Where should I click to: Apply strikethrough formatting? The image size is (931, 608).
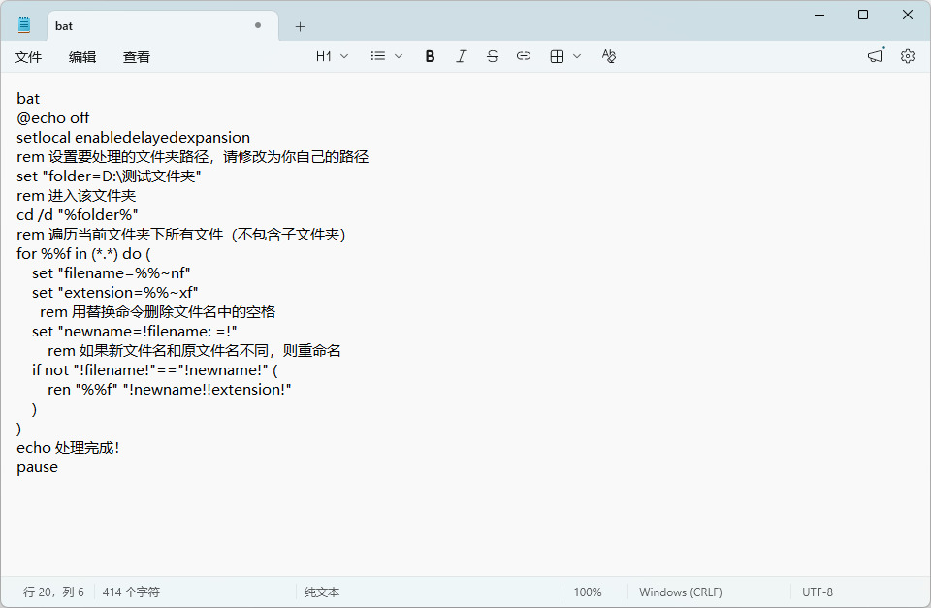click(x=493, y=56)
